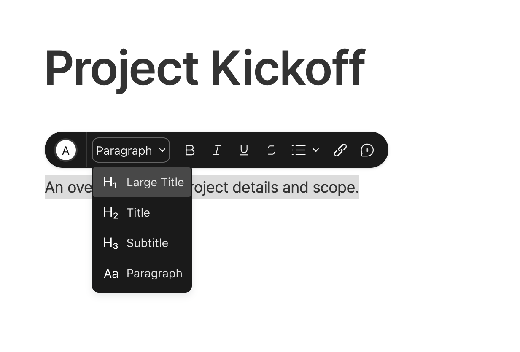Image resolution: width=520 pixels, height=352 pixels.
Task: Apply strikethrough formatting
Action: [x=271, y=150]
